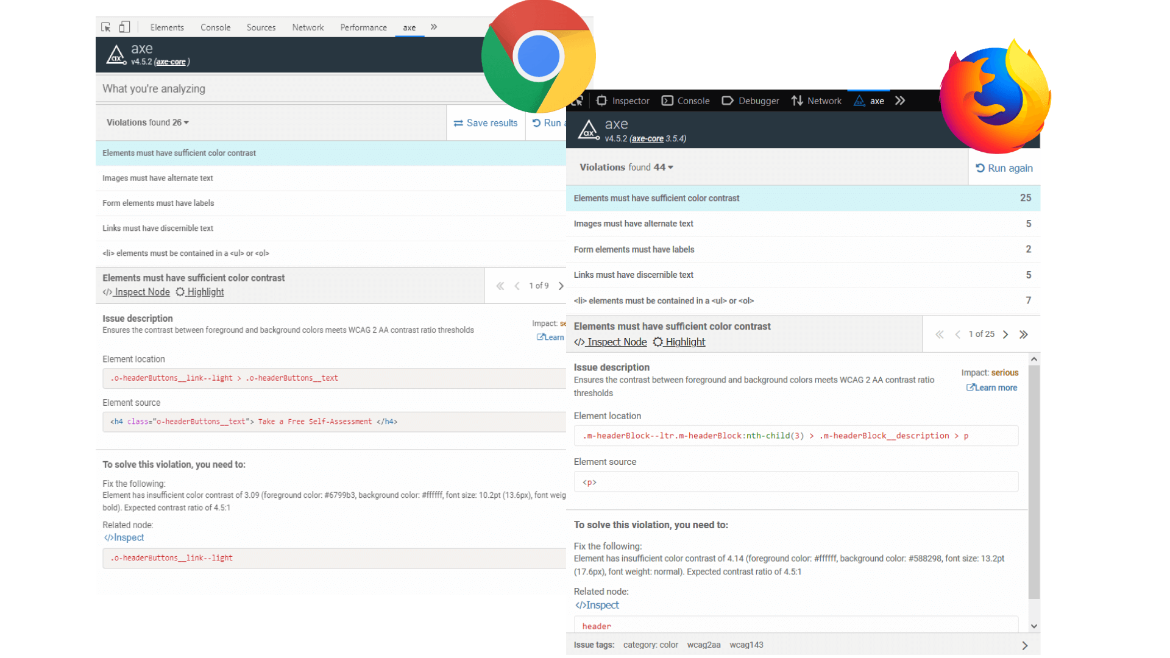Open Debugger tab in Firefox DevTools
The height and width of the screenshot is (658, 1170).
click(750, 101)
